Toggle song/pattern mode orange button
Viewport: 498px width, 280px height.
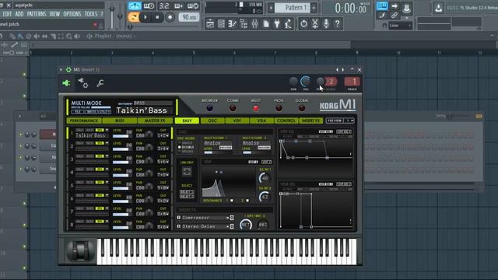click(x=133, y=17)
